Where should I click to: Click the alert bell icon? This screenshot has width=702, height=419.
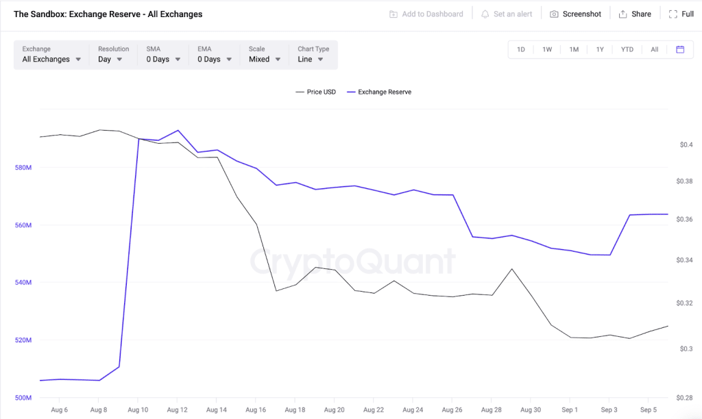485,14
